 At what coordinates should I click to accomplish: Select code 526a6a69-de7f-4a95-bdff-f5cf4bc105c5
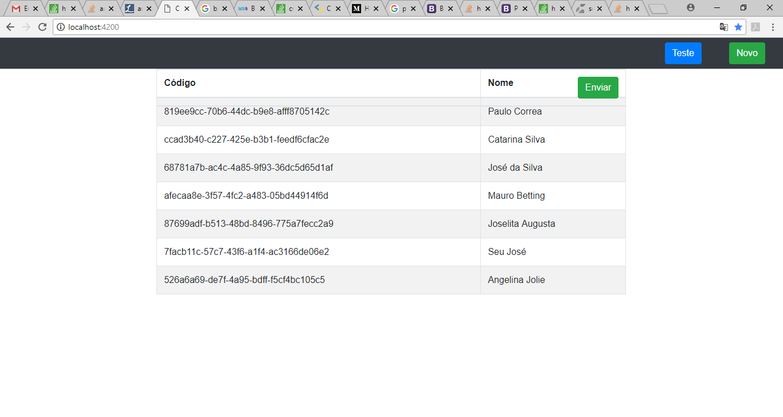point(244,280)
